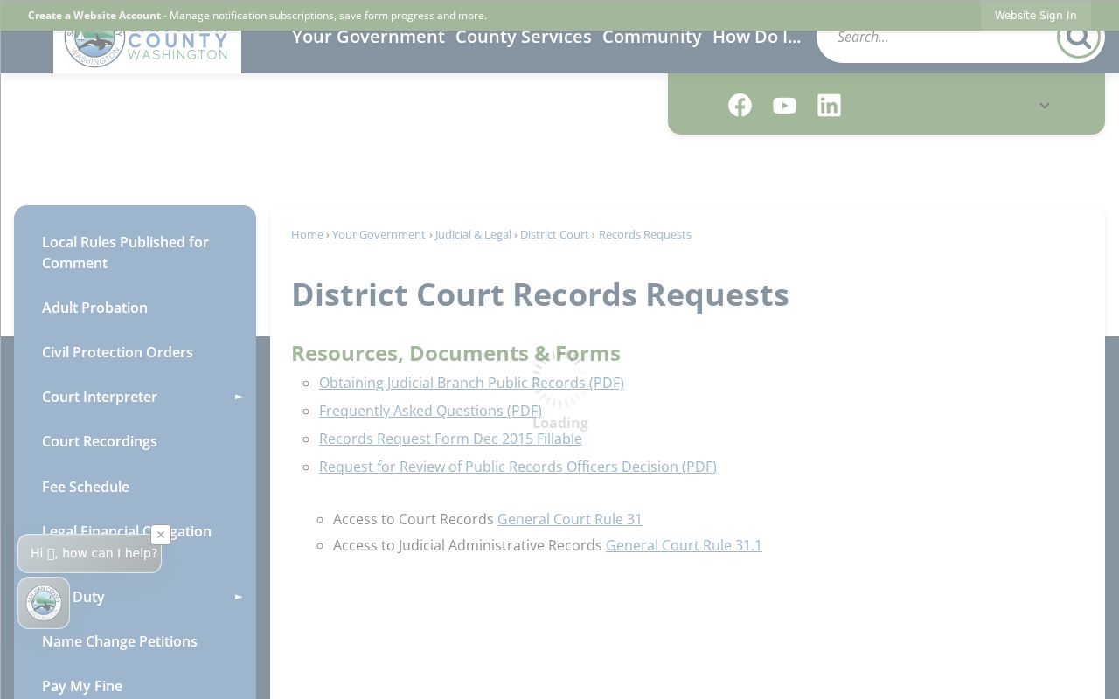Open the How Do I... menu
This screenshot has width=1119, height=699.
coord(757,37)
